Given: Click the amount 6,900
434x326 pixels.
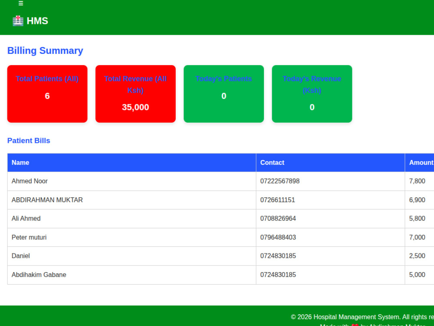Looking at the screenshot, I should (x=417, y=200).
